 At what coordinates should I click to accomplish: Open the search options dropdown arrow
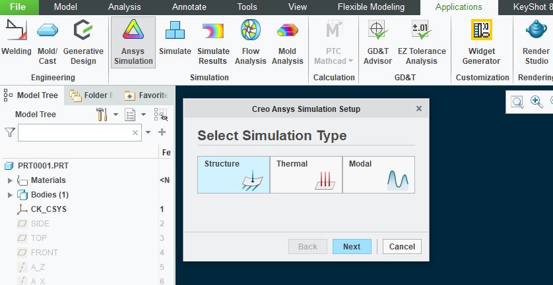coord(148,132)
